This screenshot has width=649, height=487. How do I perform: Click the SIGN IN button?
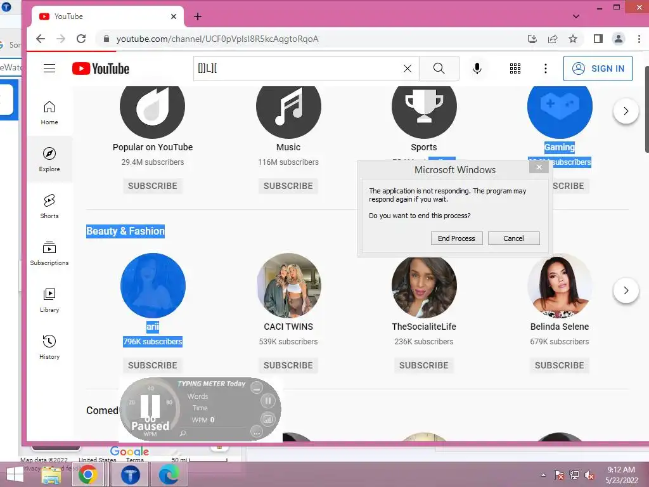click(598, 68)
